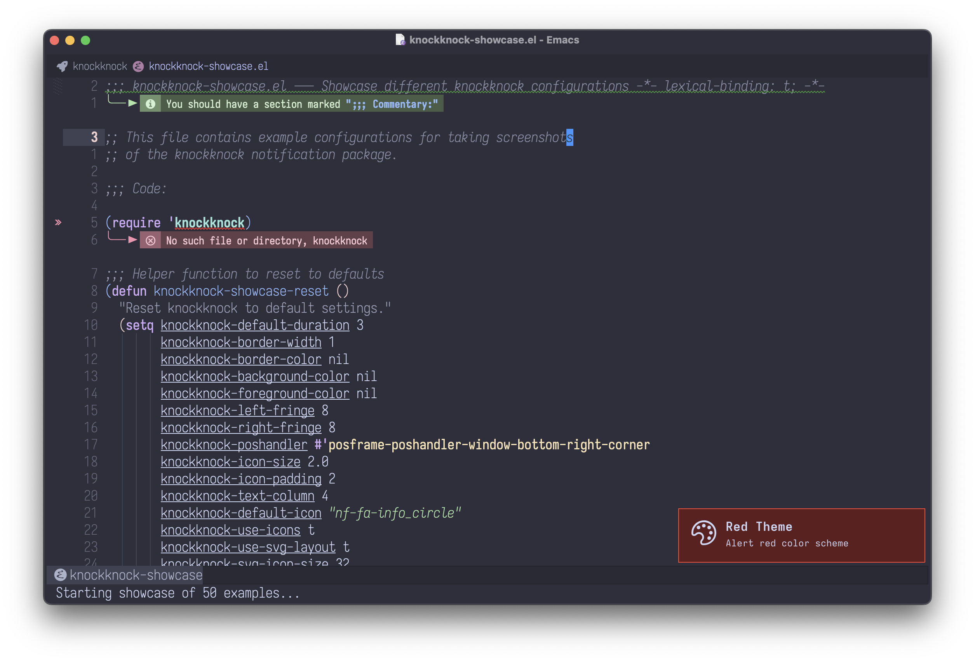This screenshot has width=975, height=662.
Task: Click 'posframe-poshandler-window-bottom-right-corner' function reference
Action: coord(489,445)
